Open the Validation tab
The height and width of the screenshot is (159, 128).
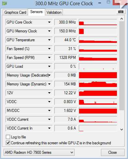(x=54, y=12)
